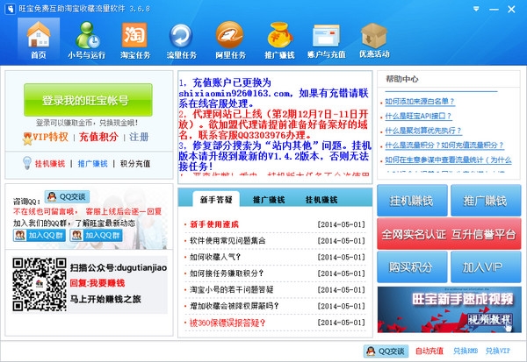Viewport: 527px width, 362px height.
Task: Click the light bulb icon
Action: [27, 163]
